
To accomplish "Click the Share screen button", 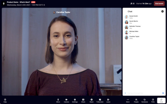I will pyautogui.click(x=83, y=101).
